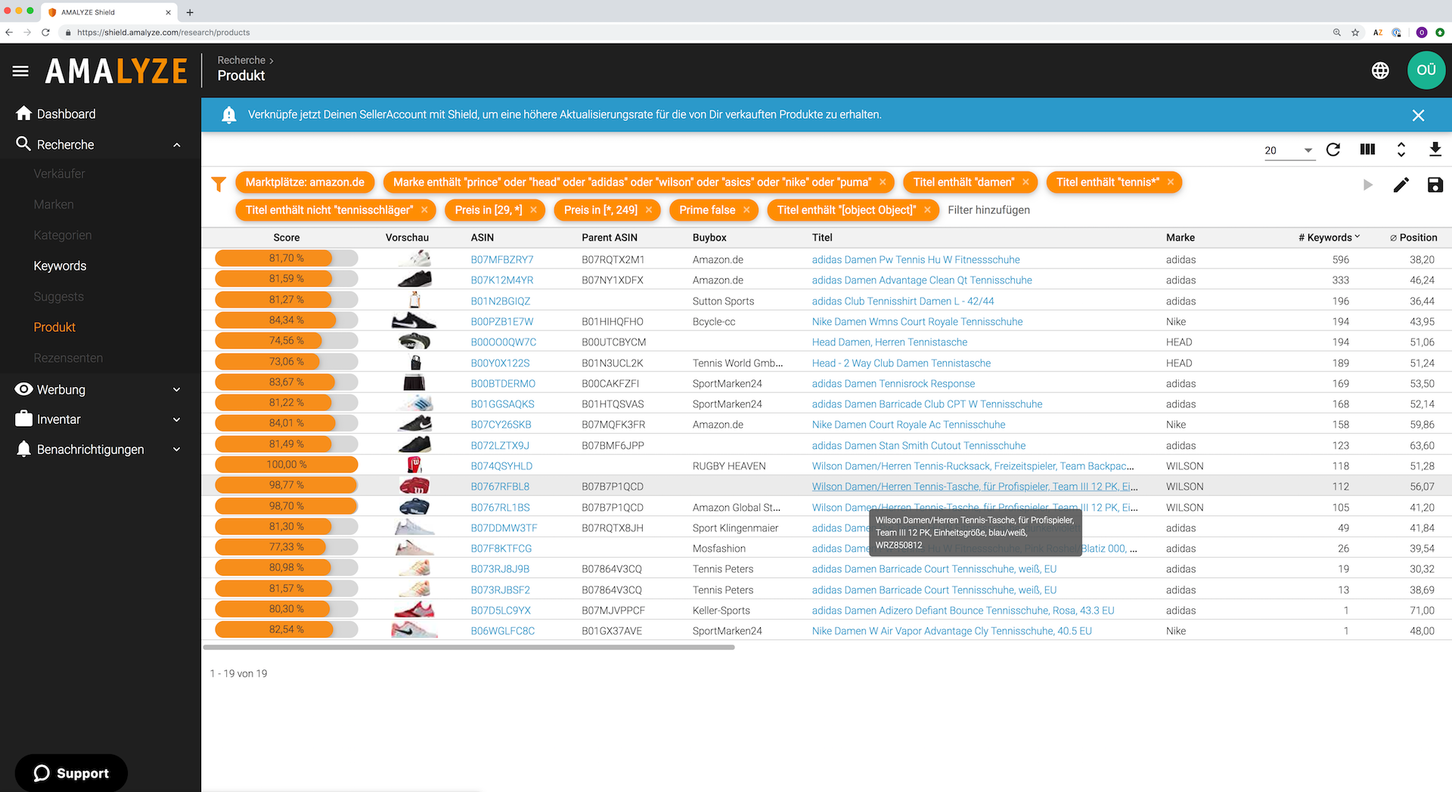Select Verkäufer in the sidebar
Viewport: 1452px width, 792px height.
[x=59, y=174]
